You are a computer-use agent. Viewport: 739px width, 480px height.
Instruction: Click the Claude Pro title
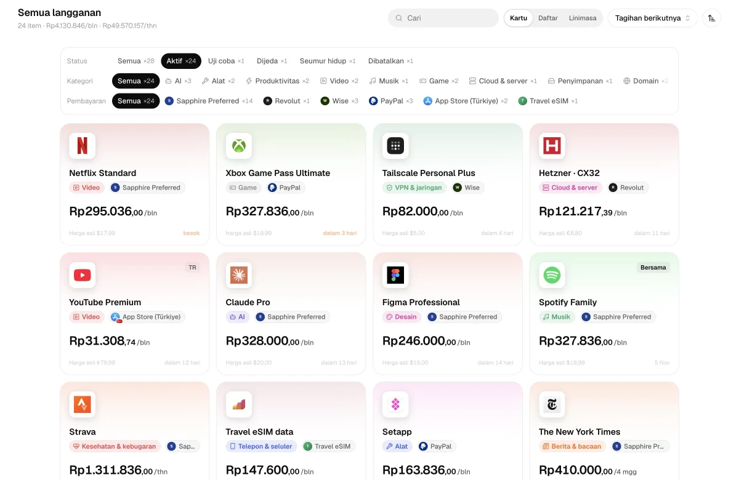[x=248, y=302]
